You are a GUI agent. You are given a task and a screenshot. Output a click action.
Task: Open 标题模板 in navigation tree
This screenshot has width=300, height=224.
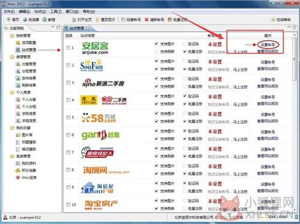tap(26, 142)
